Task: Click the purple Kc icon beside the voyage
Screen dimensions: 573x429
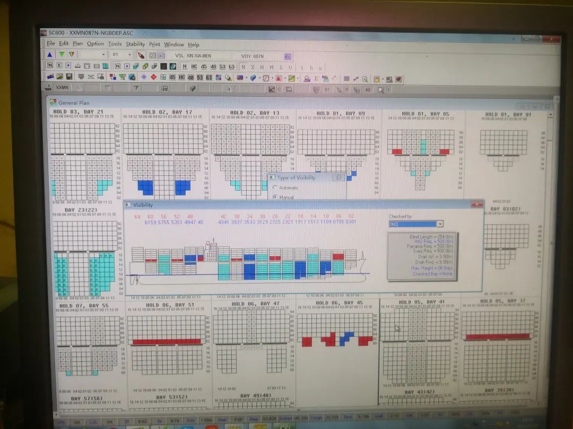Action: (288, 57)
